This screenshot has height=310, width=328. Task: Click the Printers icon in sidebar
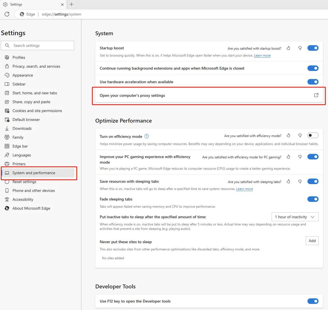7,164
